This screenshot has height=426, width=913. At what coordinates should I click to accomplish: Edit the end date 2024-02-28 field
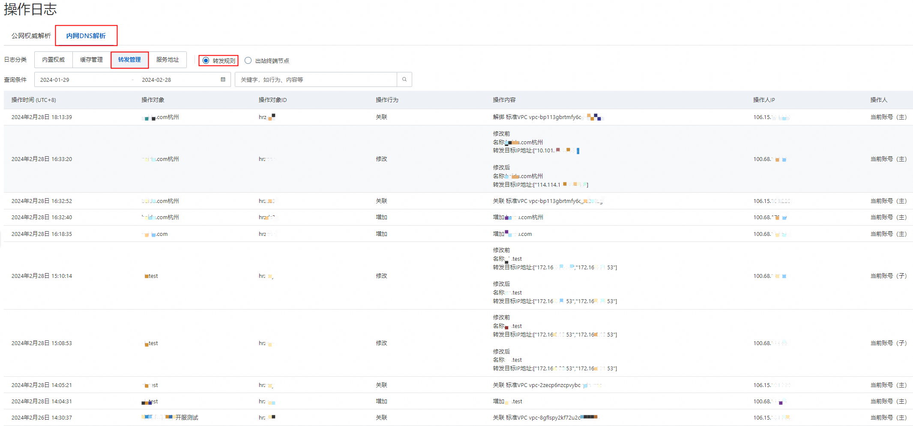(x=156, y=80)
